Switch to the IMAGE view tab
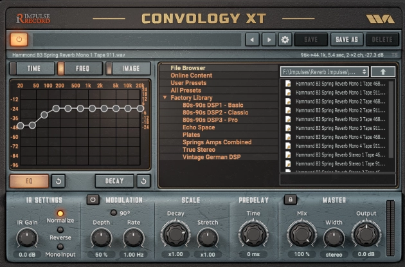The width and height of the screenshot is (405, 267). (129, 68)
